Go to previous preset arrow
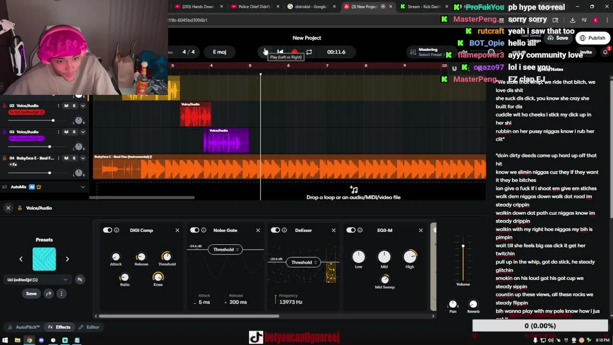Screen dimensions: 613x345 pos(21,259)
